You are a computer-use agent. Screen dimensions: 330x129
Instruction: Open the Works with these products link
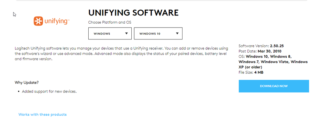[42, 114]
